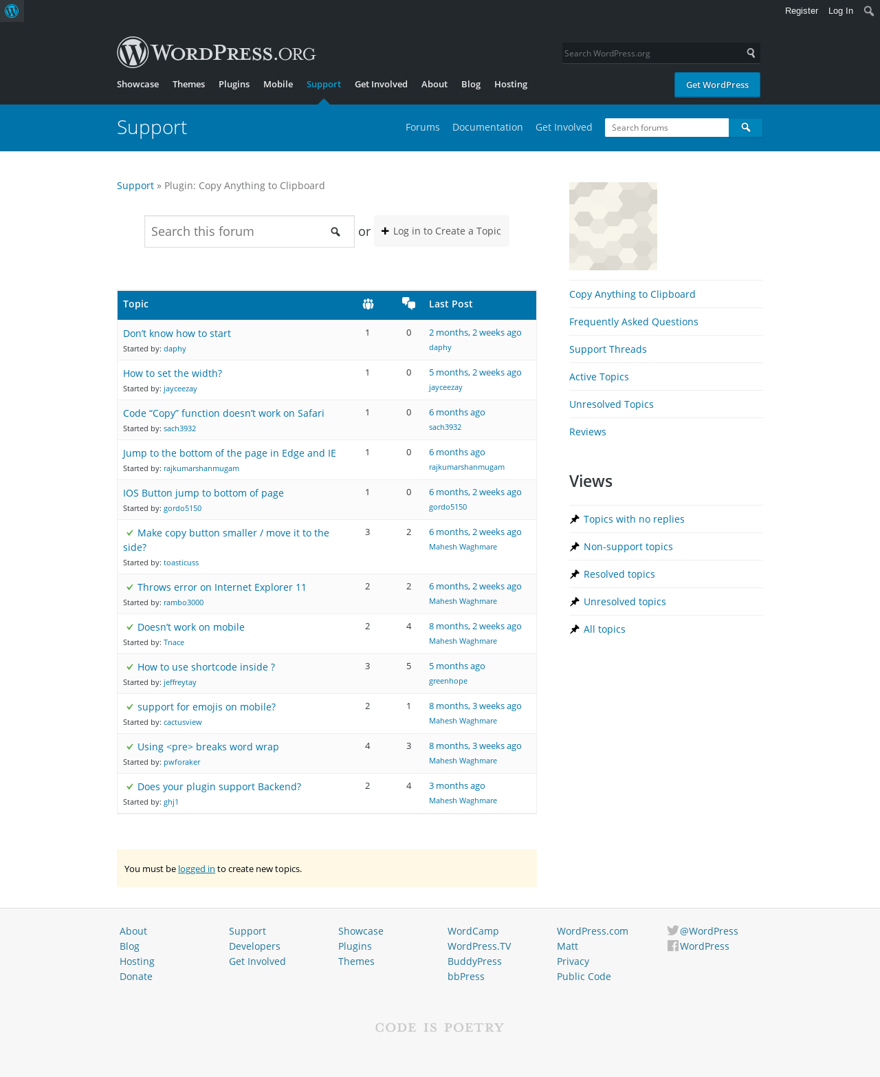Open Reviews sidebar link

pos(588,432)
